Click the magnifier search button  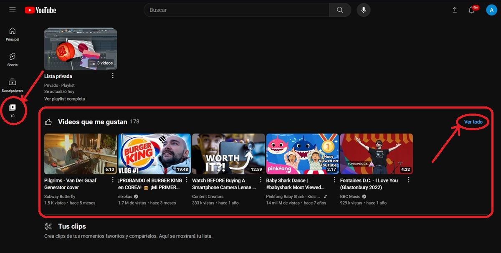(x=340, y=10)
